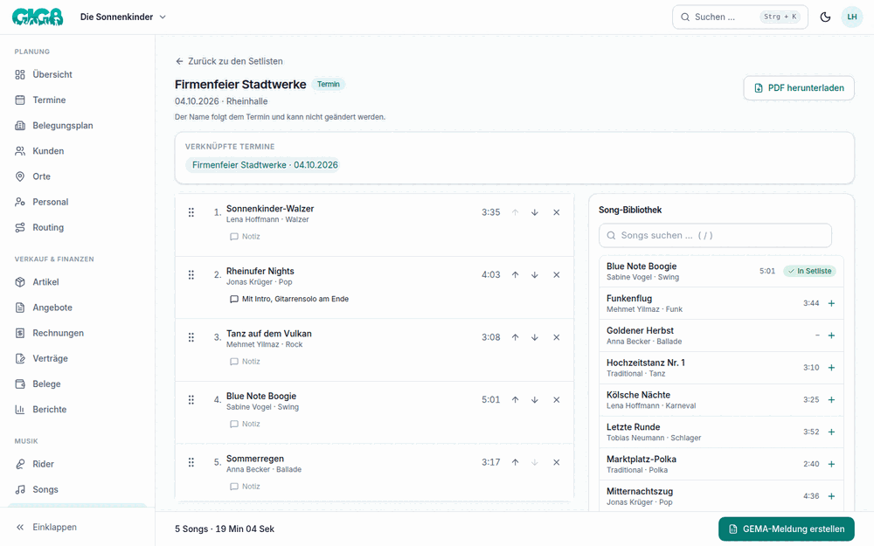Screen dimensions: 874x546
Task: Grab drag handle of Rheinufer Nights
Action: [x=191, y=274]
